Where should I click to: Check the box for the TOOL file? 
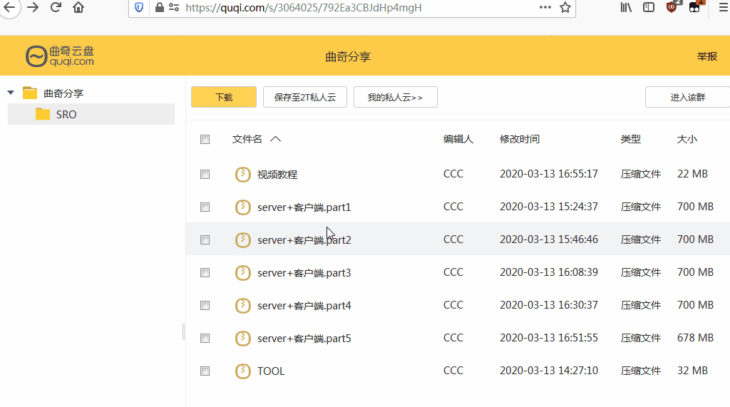205,371
